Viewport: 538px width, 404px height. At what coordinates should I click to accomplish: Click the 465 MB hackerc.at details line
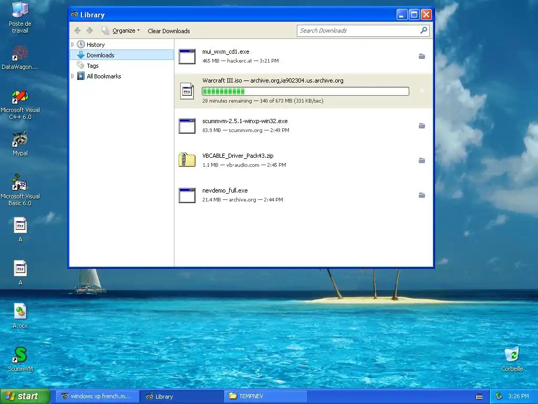(241, 61)
